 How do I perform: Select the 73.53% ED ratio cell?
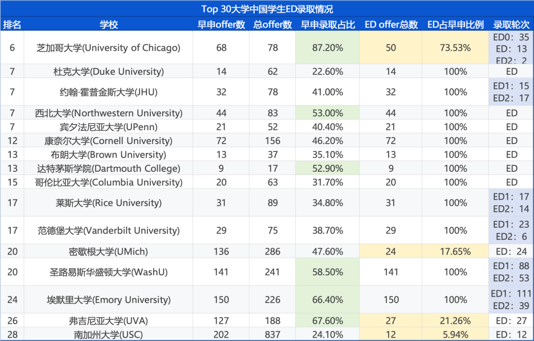(455, 47)
